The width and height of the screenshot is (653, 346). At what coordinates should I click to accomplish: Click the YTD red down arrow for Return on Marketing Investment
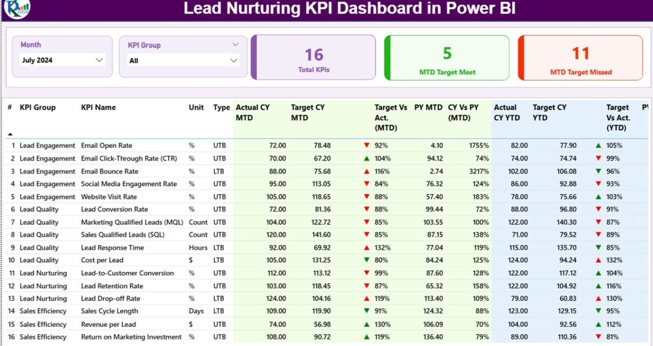(x=598, y=337)
